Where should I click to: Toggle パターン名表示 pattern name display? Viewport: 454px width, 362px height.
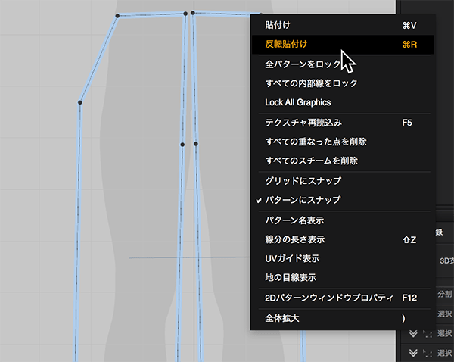(294, 220)
